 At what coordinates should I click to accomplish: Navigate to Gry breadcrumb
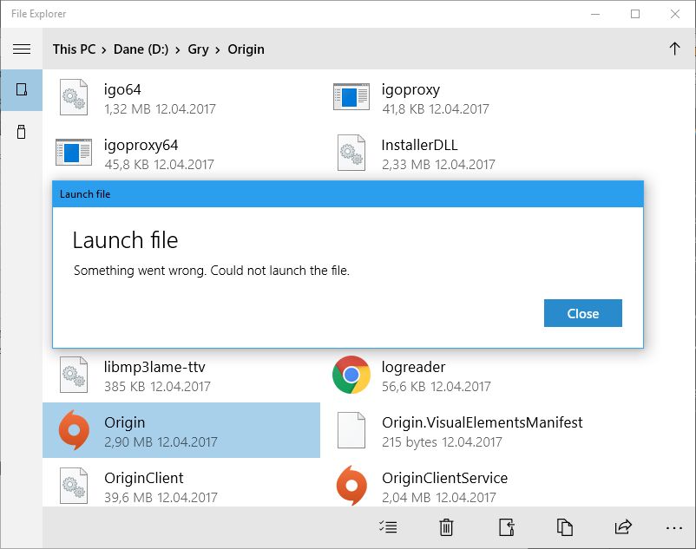tap(198, 49)
